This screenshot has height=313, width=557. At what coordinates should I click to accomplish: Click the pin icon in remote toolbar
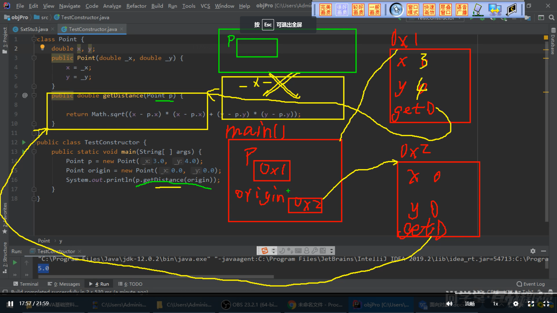[396, 10]
